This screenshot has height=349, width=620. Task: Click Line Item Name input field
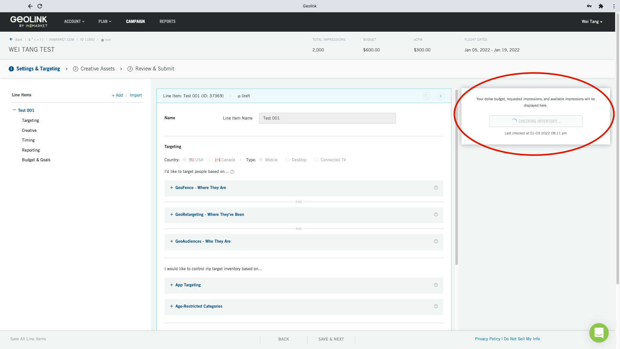click(327, 118)
